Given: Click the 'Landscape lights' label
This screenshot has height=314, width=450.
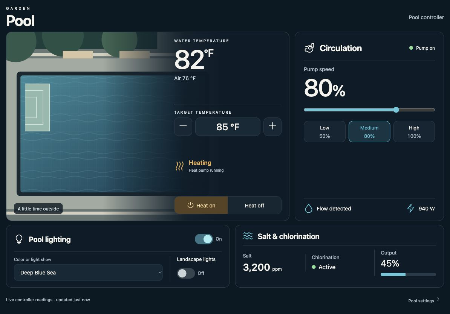Looking at the screenshot, I should (196, 259).
